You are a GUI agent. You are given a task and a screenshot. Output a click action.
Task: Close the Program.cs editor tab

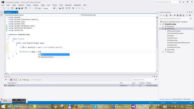17,12
